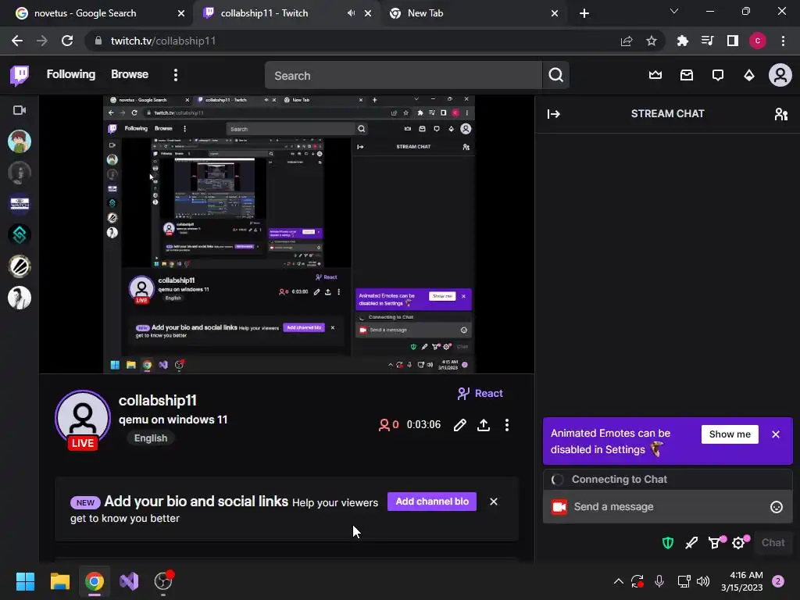Click the collabship11 LIVE avatar
800x600 pixels.
(83, 420)
